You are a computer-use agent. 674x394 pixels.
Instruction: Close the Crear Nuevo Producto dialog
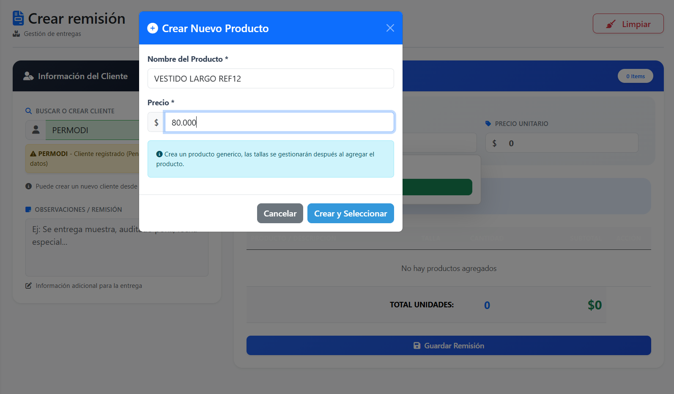tap(390, 28)
